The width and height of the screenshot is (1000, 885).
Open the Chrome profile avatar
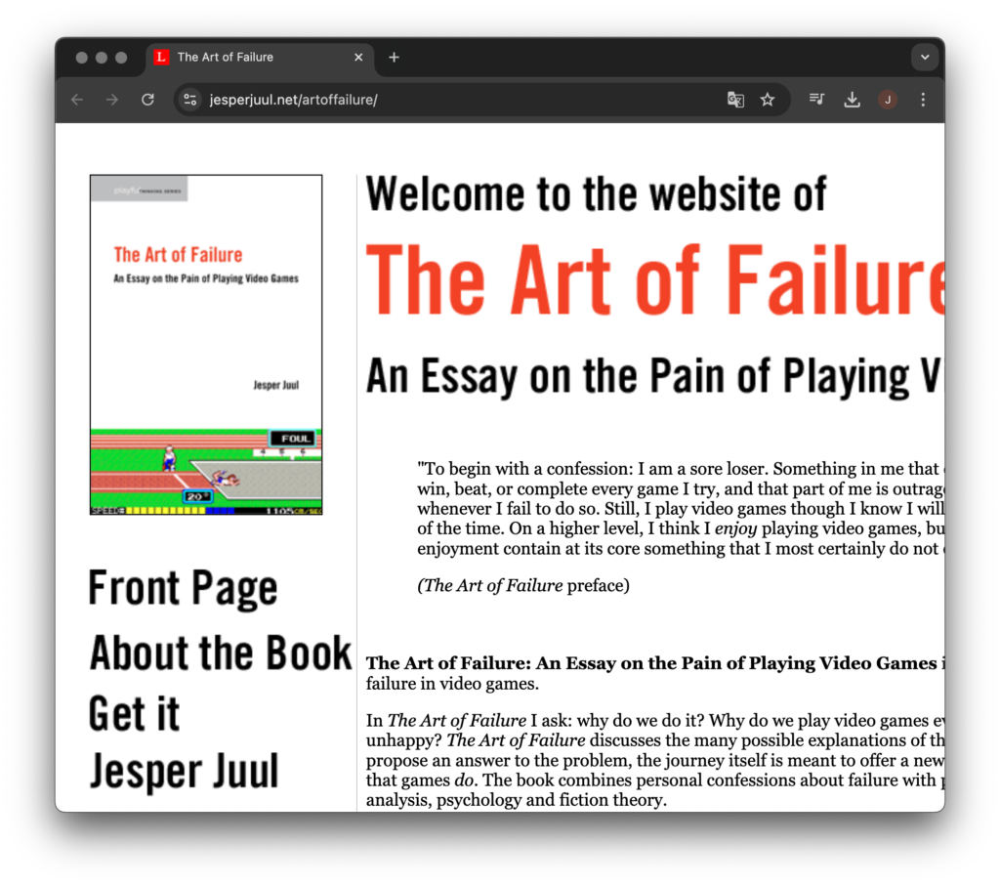pyautogui.click(x=888, y=100)
